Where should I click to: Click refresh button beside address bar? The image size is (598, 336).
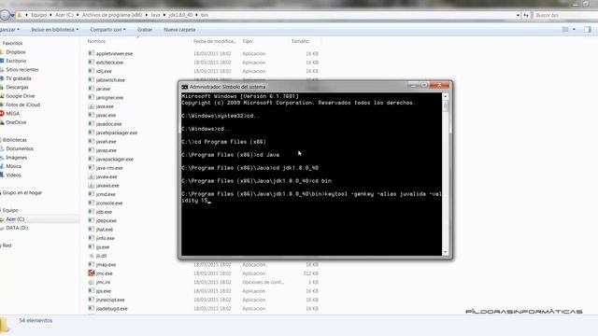(526, 15)
